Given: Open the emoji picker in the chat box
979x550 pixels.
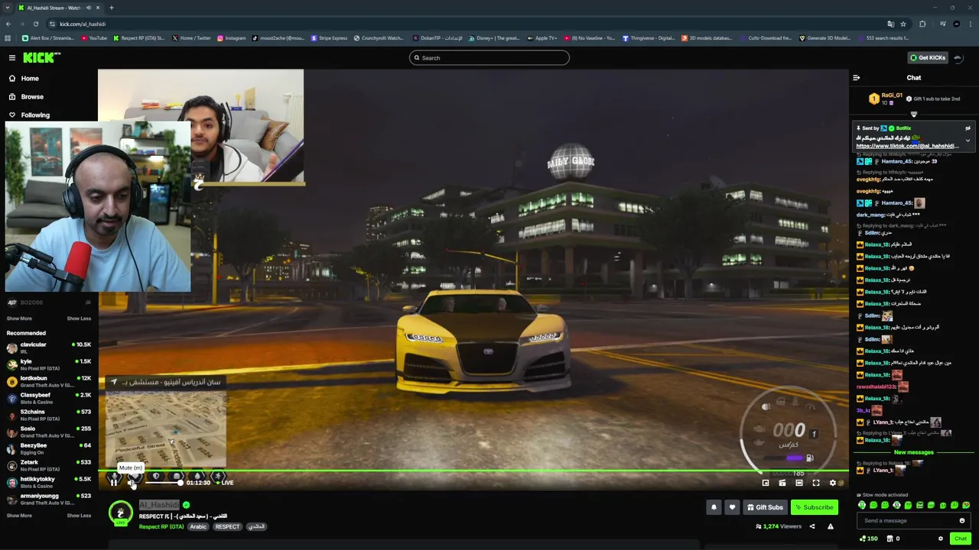Looking at the screenshot, I should point(962,521).
